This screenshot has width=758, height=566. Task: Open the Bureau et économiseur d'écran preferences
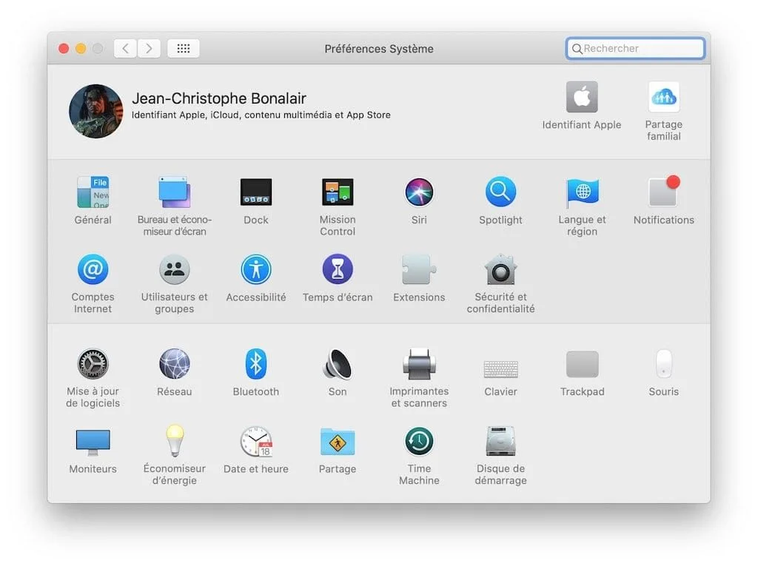174,194
